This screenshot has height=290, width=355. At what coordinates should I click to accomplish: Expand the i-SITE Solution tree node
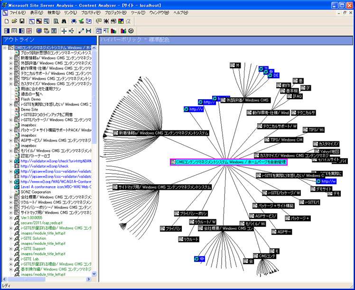click(10, 238)
